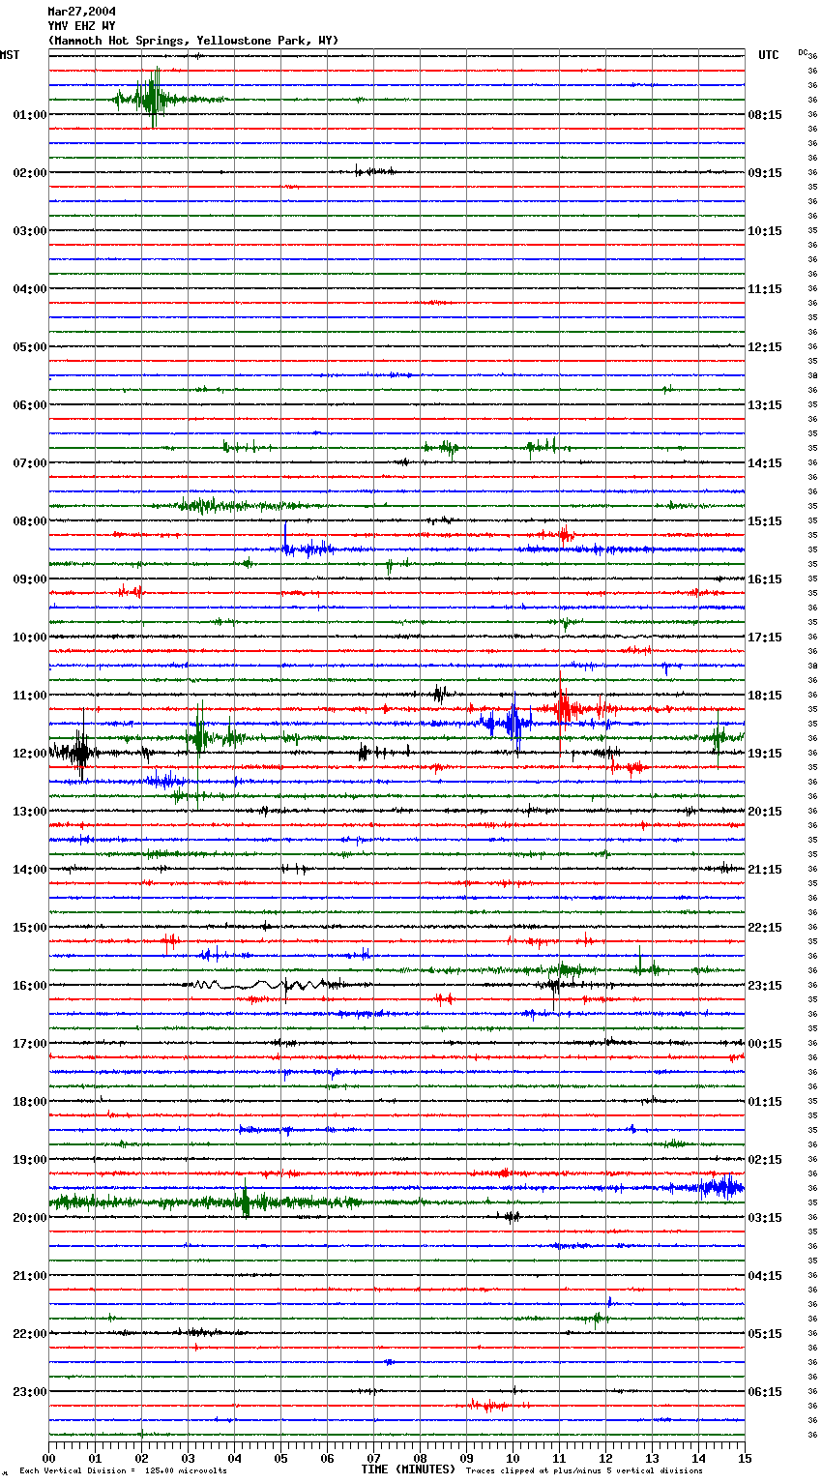Click the '21:15' UTC time label
Screen dimensions: 822x1484
tap(765, 870)
